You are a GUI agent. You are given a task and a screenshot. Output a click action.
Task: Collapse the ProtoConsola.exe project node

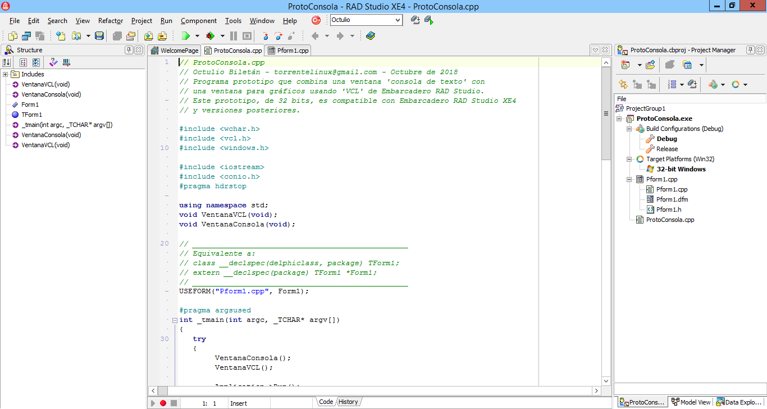[619, 119]
